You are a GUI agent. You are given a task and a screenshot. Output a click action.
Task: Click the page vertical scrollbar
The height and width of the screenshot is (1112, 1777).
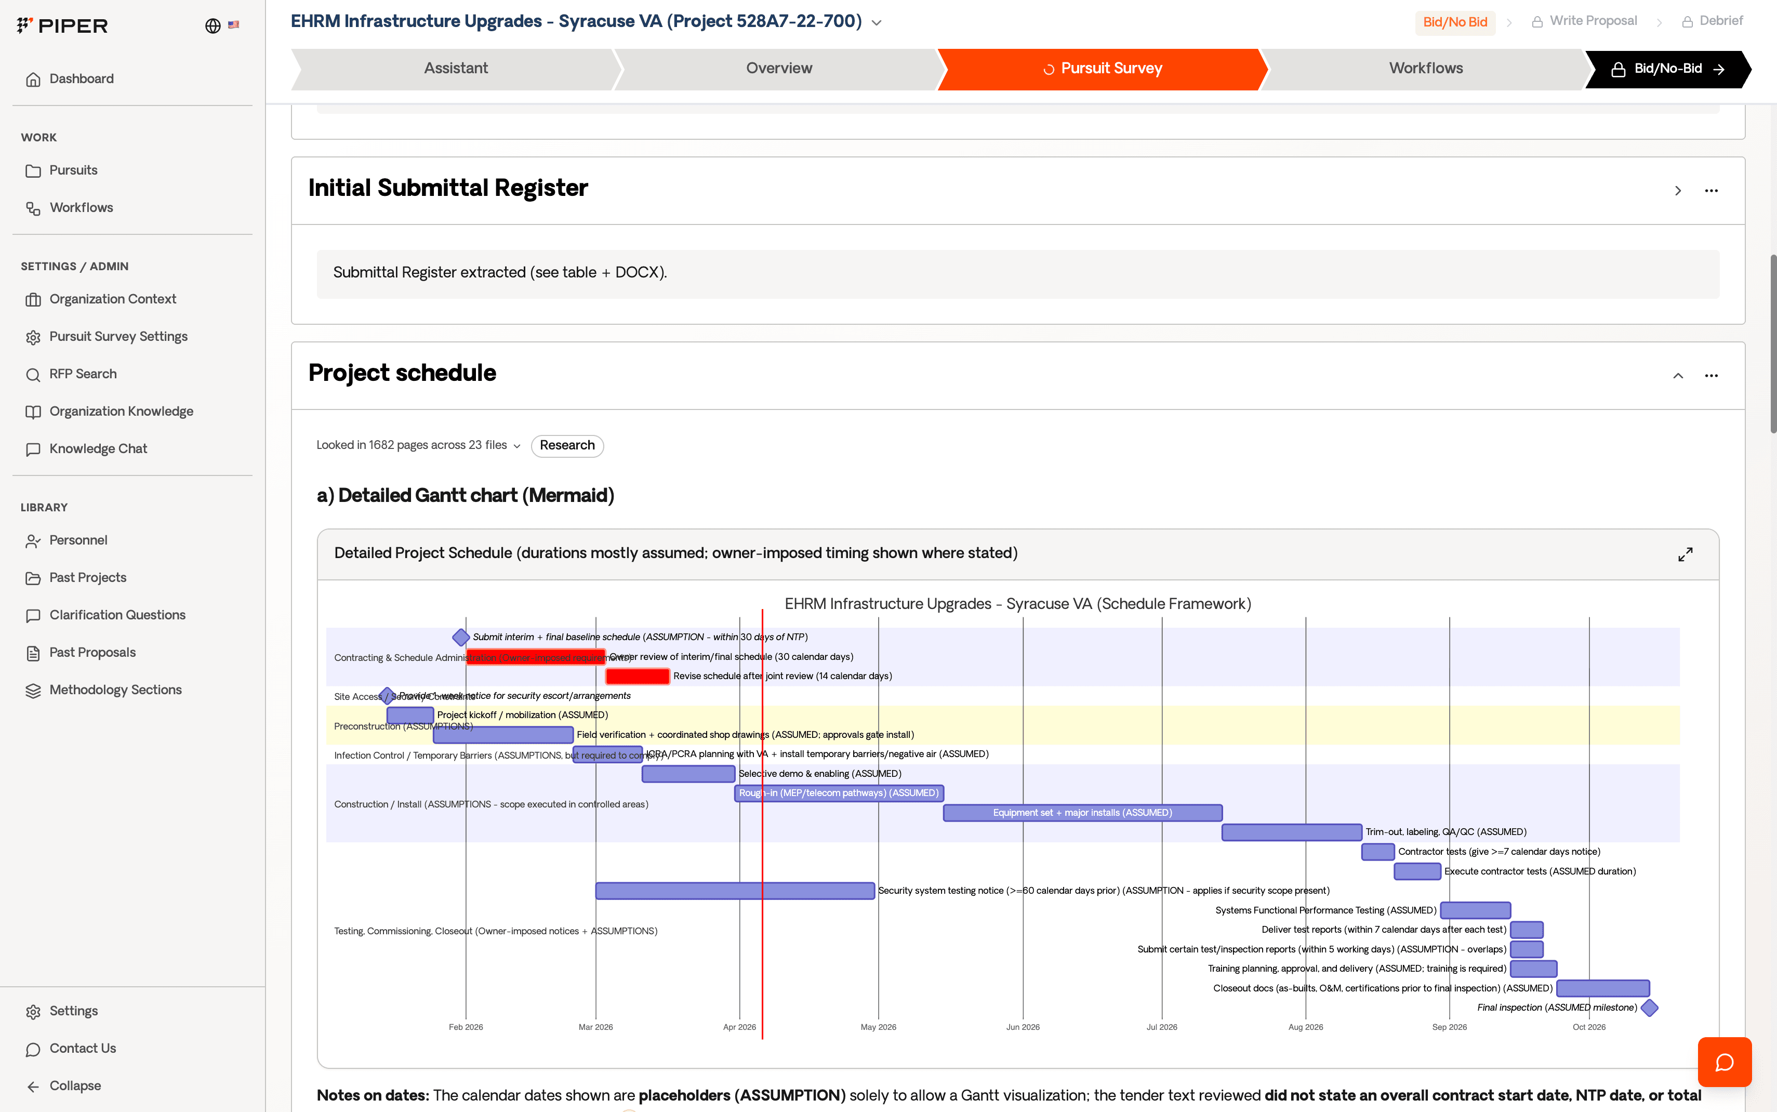point(1773,343)
